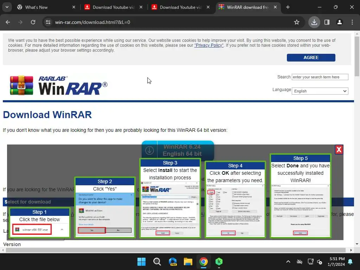Image resolution: width=360 pixels, height=270 pixels.
Task: Click Step 1 downloaded file thumbnail
Action: (x=39, y=223)
